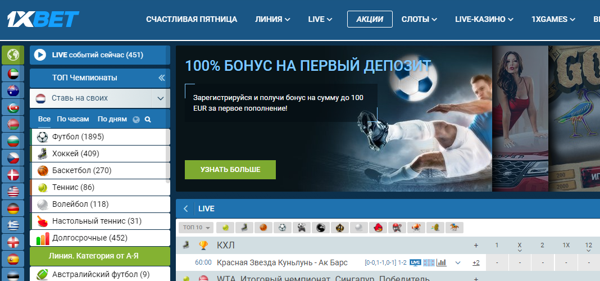Collapse ТОП Чемпионаты panel with double chevron
600x281 pixels.
click(161, 78)
